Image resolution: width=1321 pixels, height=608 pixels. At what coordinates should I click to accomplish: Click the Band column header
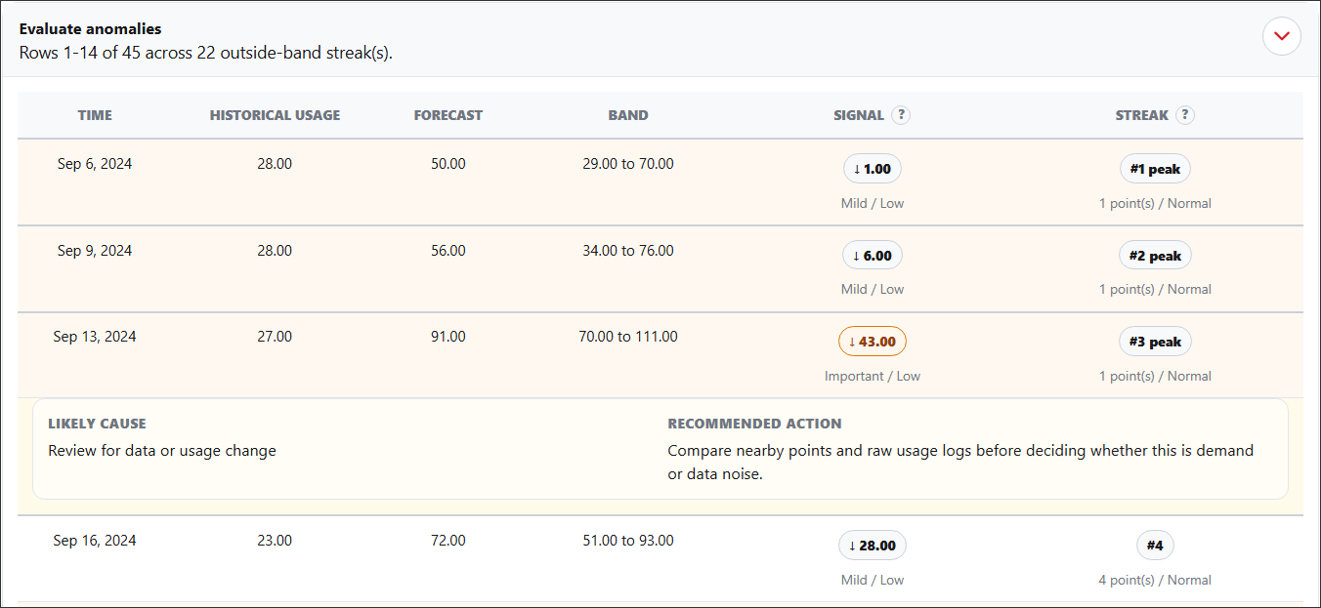pos(628,115)
